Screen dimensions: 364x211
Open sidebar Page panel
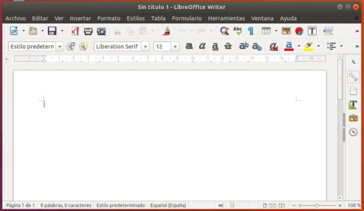pos(353,91)
